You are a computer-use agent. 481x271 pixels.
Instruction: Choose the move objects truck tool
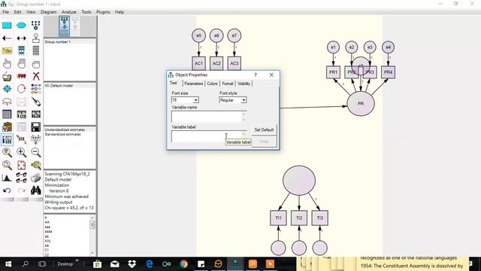tap(21, 76)
